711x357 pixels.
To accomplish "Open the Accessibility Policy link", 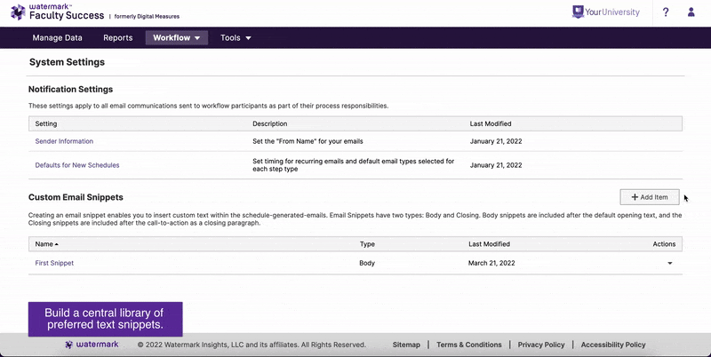I will tap(613, 345).
